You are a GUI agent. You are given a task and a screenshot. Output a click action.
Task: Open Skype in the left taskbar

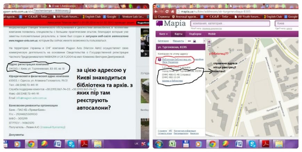(71, 144)
